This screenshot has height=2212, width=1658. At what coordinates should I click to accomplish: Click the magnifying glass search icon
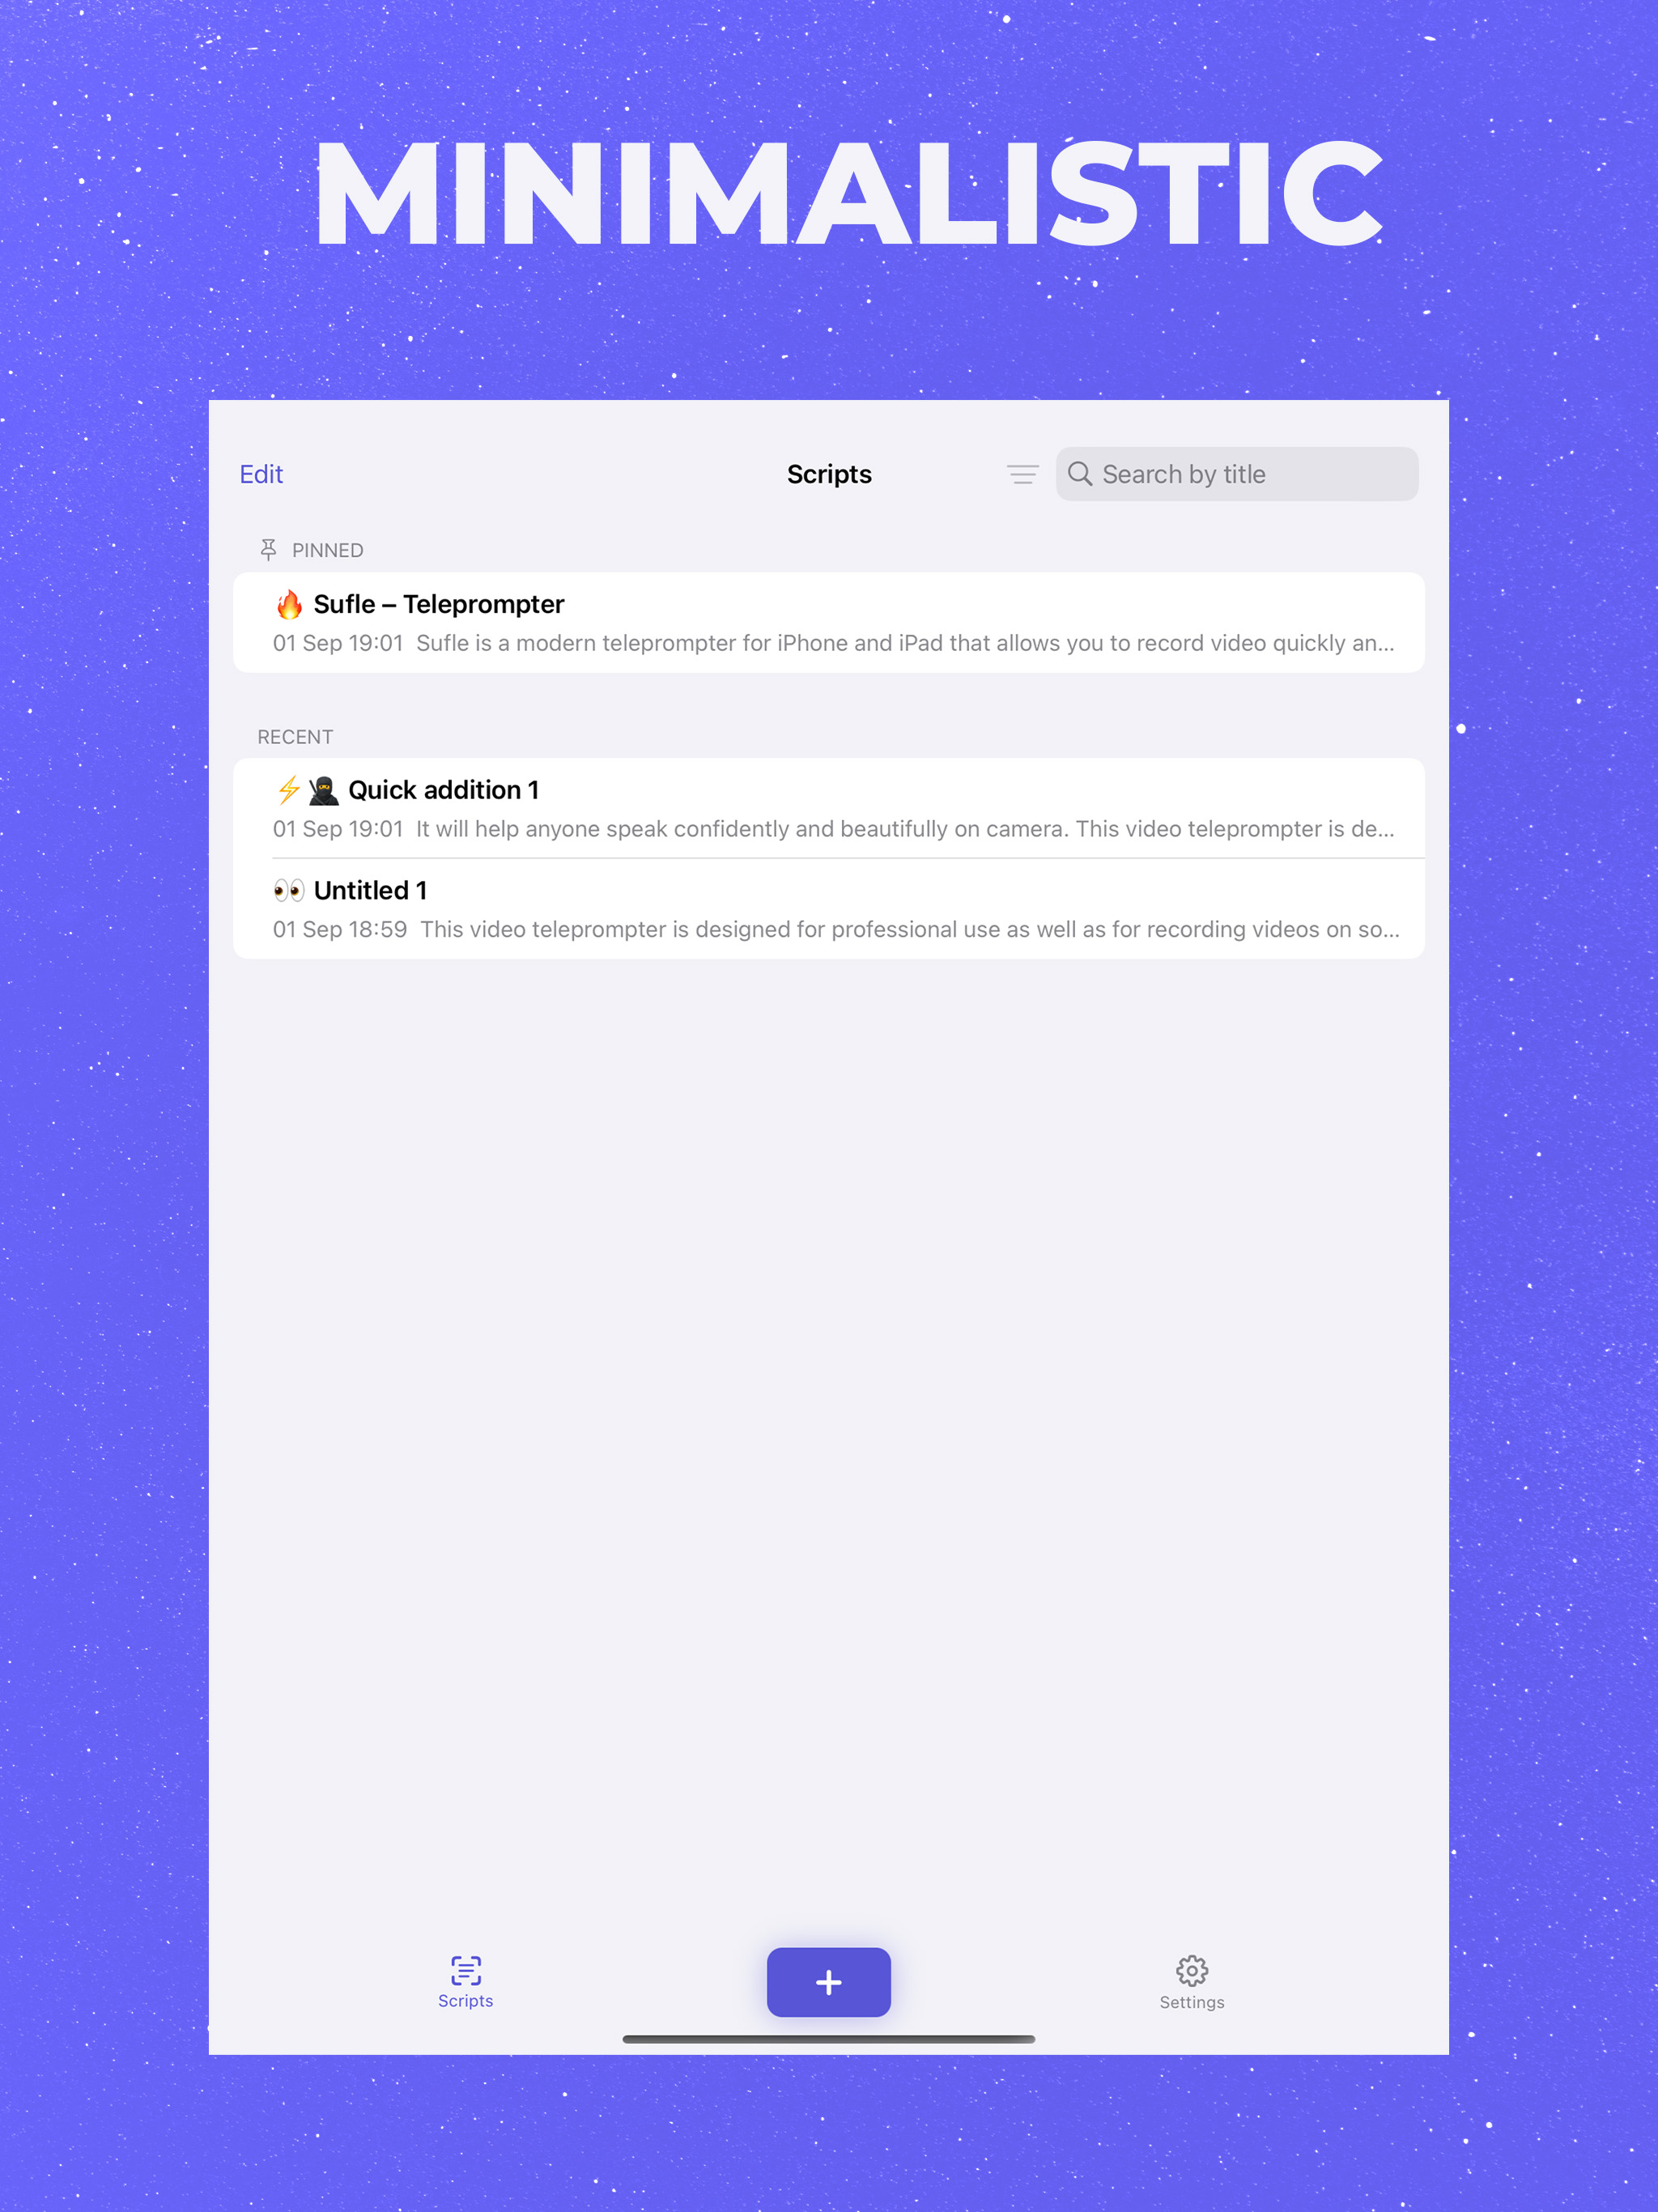point(1079,474)
